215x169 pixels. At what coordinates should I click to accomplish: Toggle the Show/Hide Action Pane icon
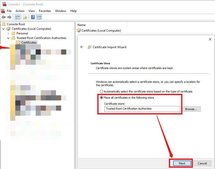click(39, 17)
